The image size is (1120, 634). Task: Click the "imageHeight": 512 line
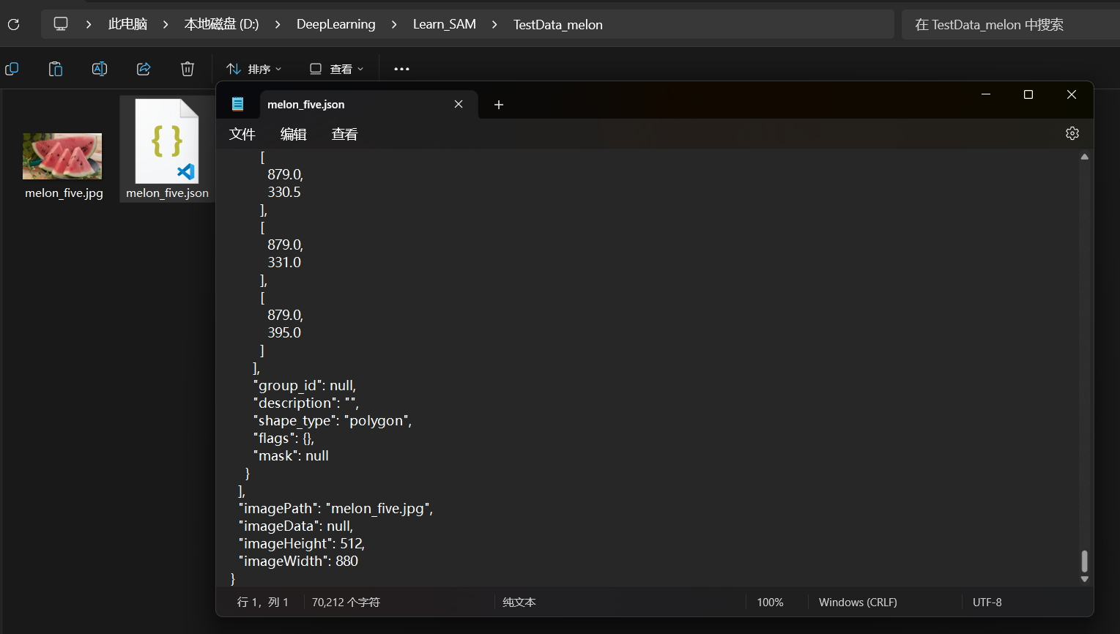coord(302,544)
